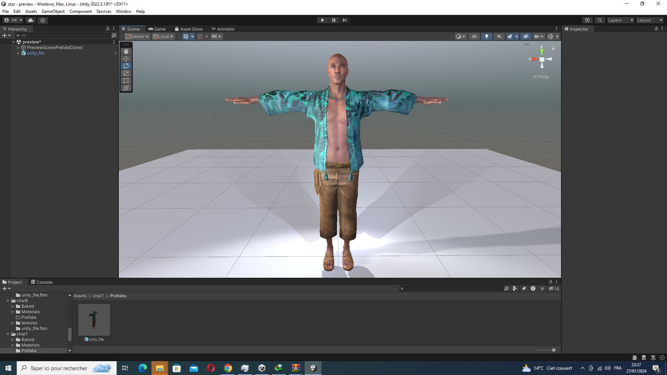667x375 pixels.
Task: Click the Play button
Action: pyautogui.click(x=322, y=20)
